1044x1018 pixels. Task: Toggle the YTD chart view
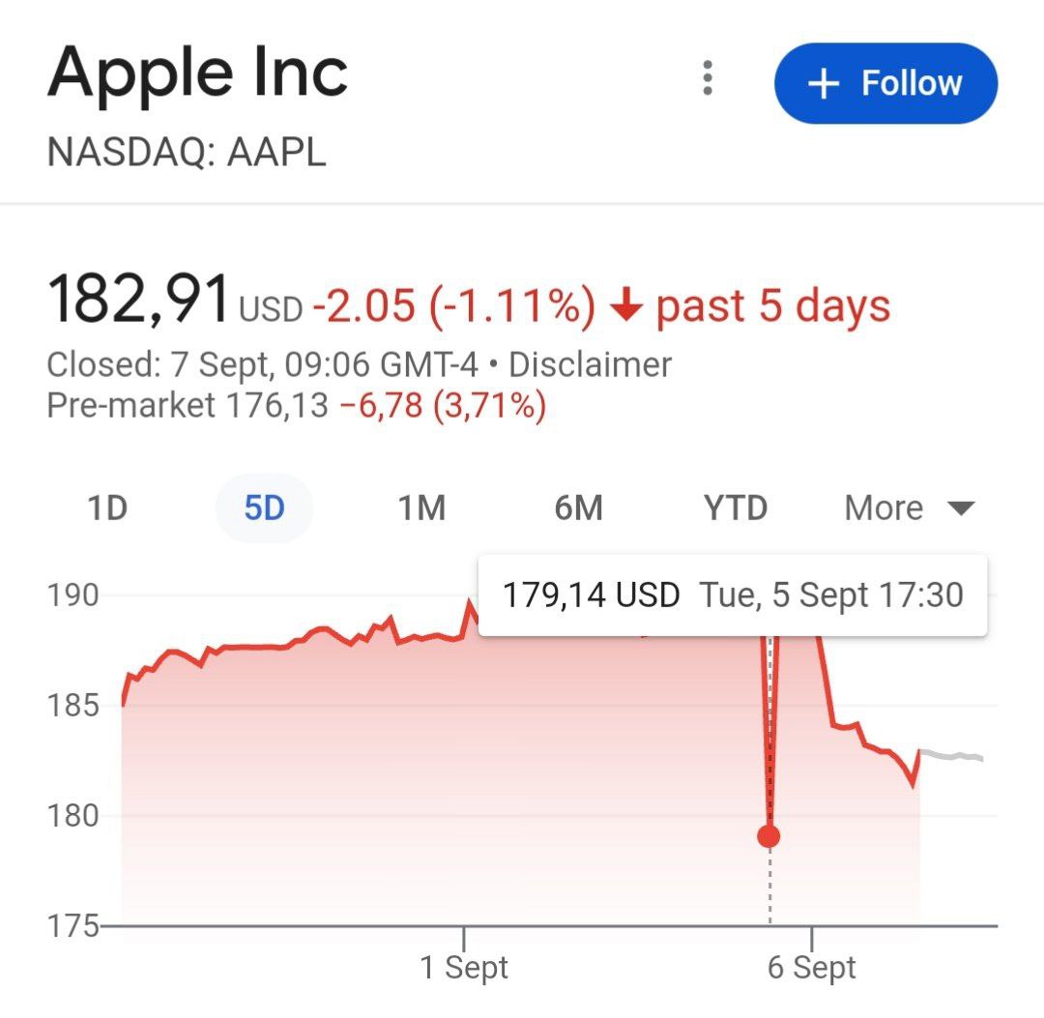[735, 507]
